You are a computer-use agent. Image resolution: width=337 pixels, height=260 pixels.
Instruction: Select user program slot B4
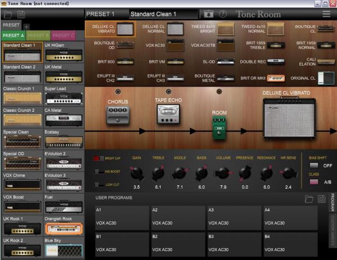(x=290, y=244)
